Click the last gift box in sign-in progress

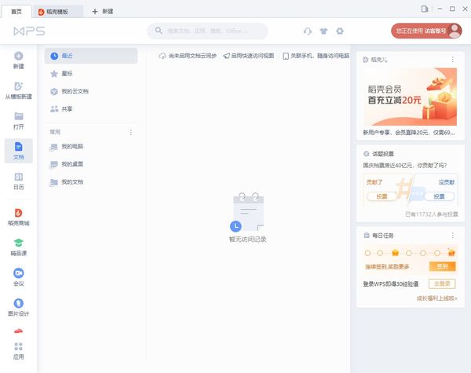pyautogui.click(x=451, y=253)
